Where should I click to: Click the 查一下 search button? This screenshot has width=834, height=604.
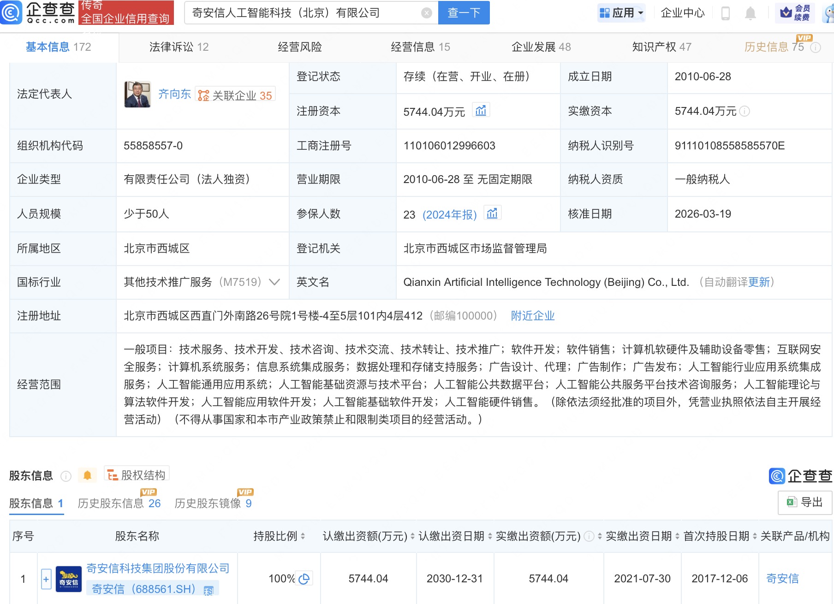click(464, 13)
